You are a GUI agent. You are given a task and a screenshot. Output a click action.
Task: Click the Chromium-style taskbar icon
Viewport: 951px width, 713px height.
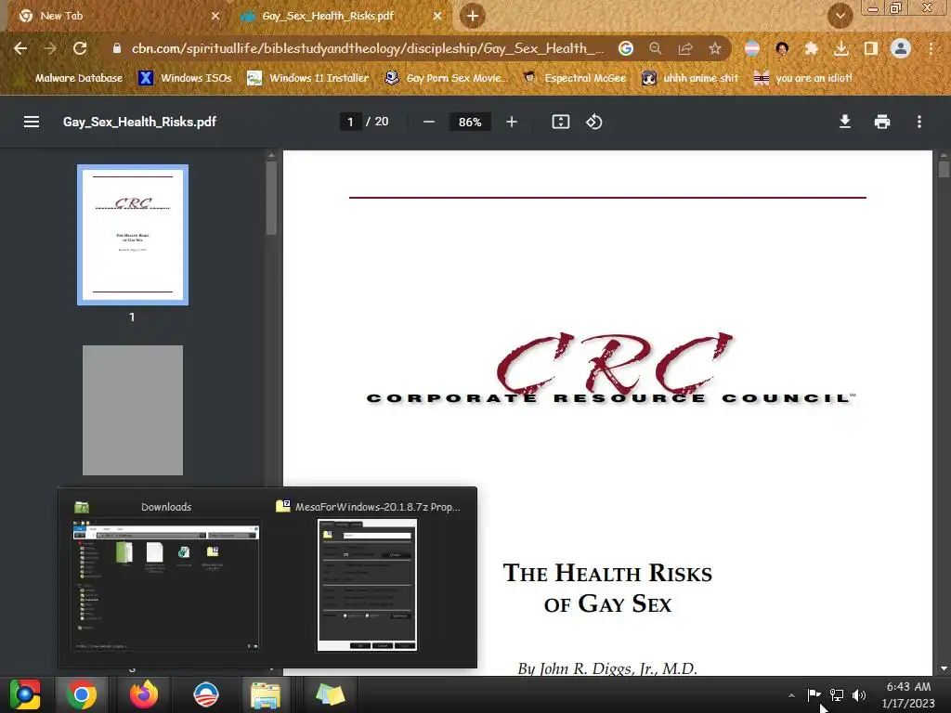coord(24,694)
